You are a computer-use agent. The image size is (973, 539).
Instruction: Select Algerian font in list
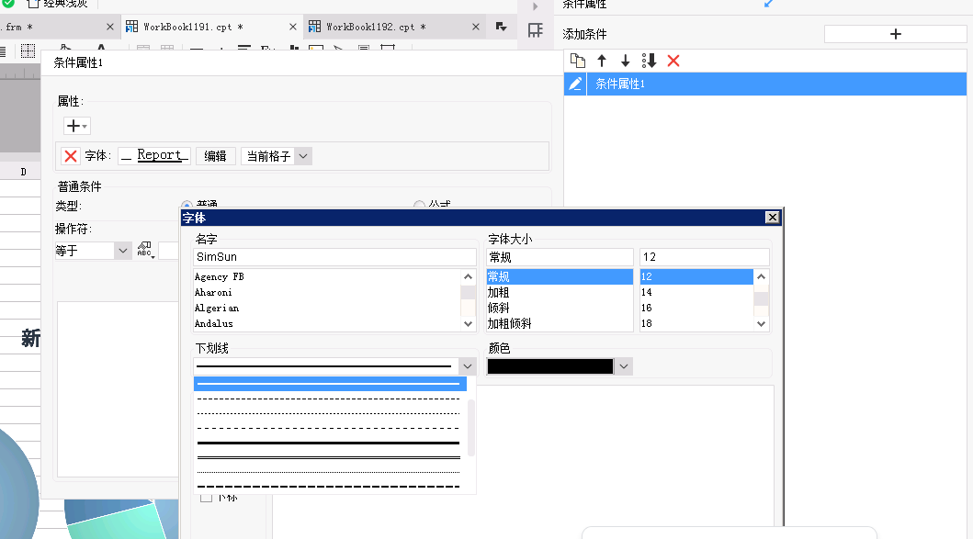coord(326,308)
